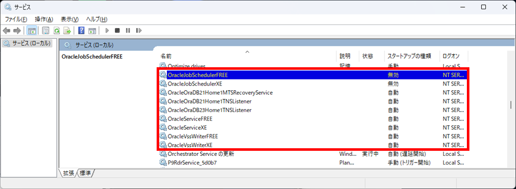The width and height of the screenshot is (516, 189).
Task: Click OracleJobSchedulerFREE heading in detail pane
Action: (92, 57)
